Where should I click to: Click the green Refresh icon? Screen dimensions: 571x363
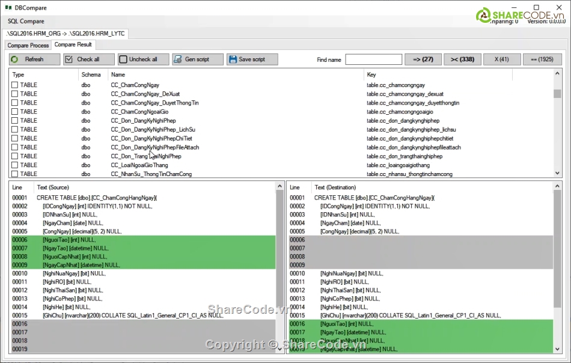(x=14, y=59)
